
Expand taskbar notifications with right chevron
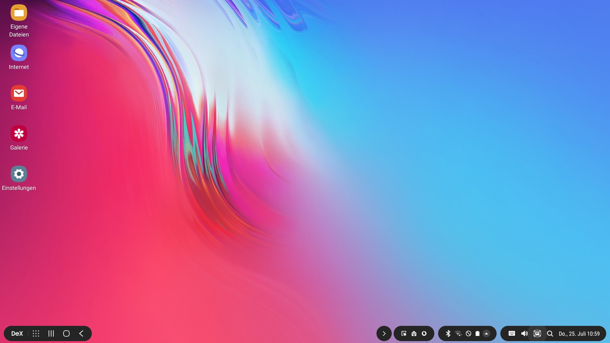point(384,333)
